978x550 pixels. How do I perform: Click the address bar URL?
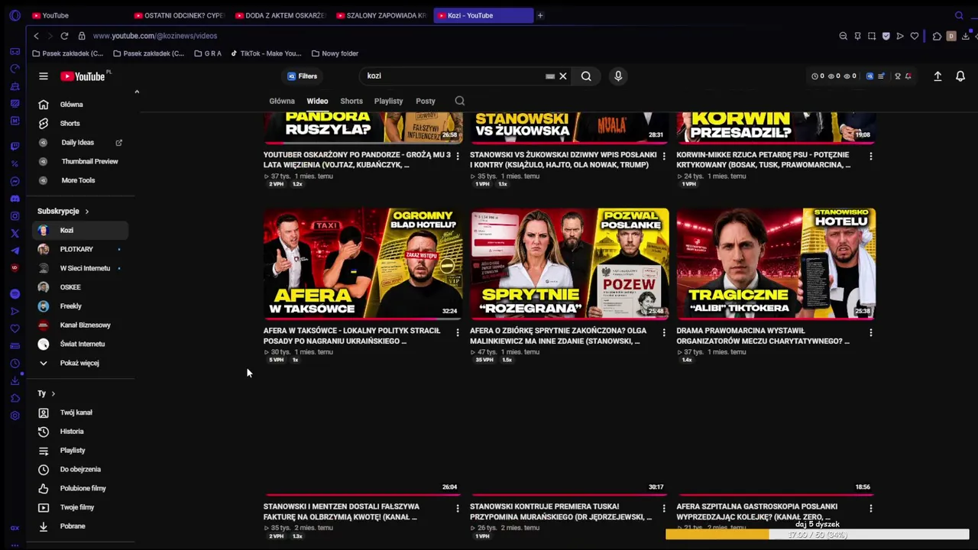[155, 36]
